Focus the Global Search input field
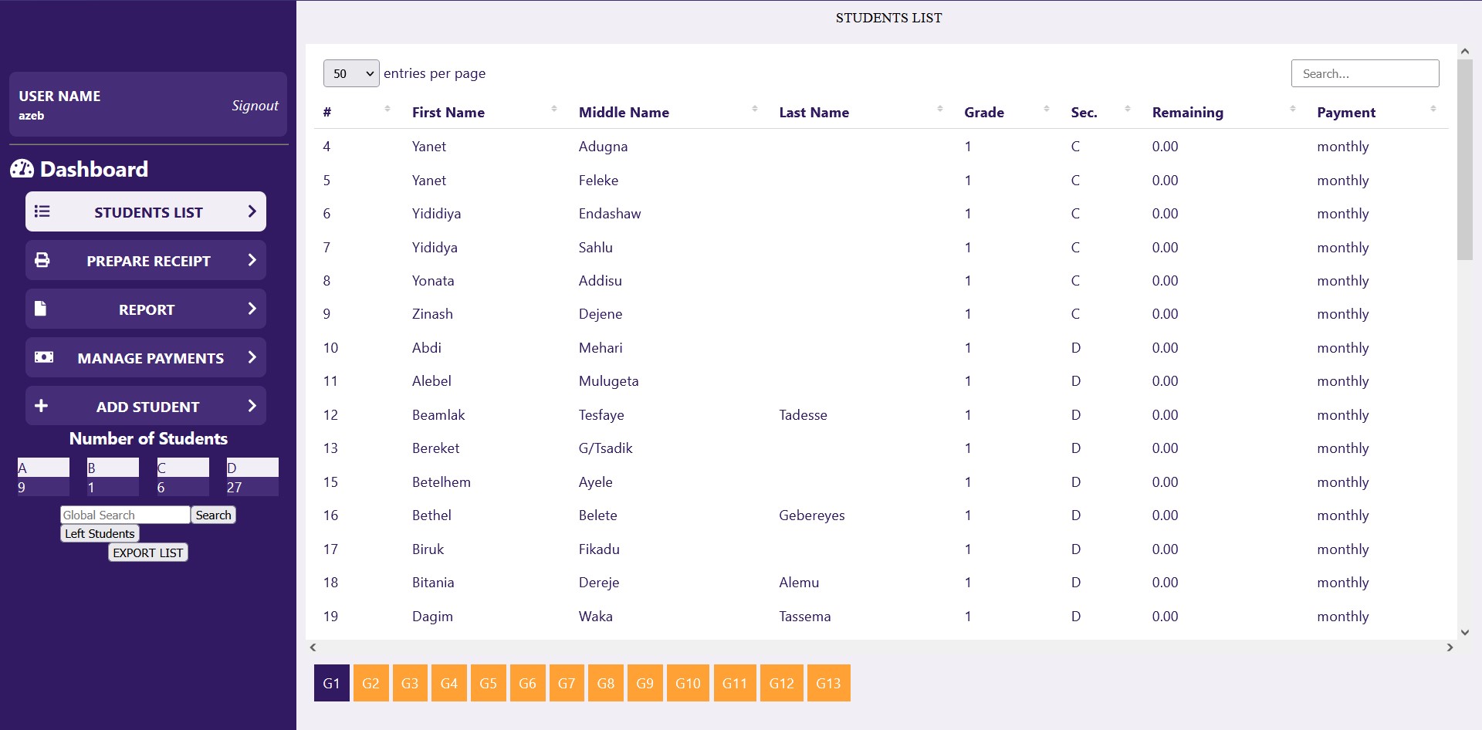The height and width of the screenshot is (730, 1482). [x=125, y=515]
